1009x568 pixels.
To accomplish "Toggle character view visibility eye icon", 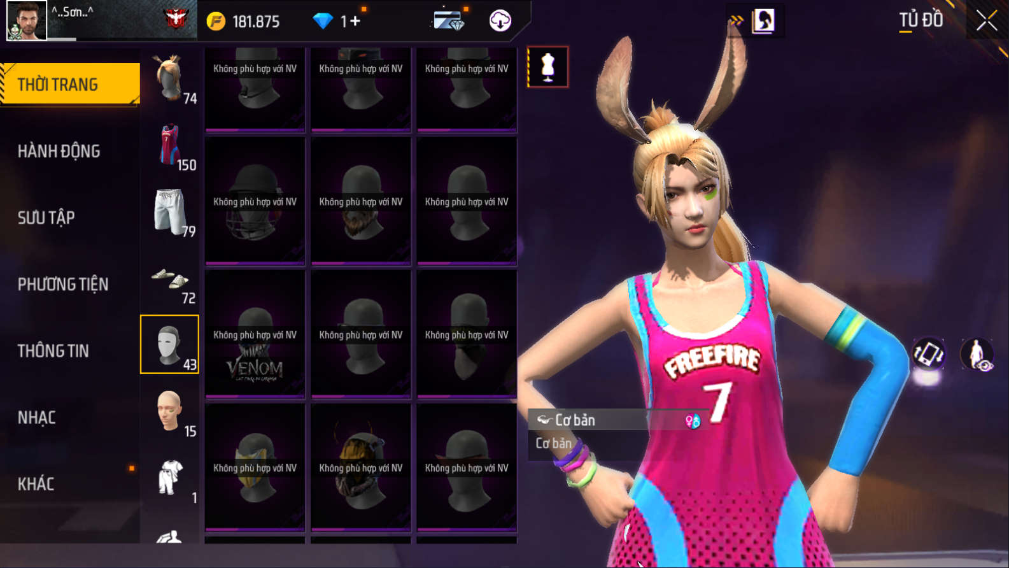I will pos(977,354).
